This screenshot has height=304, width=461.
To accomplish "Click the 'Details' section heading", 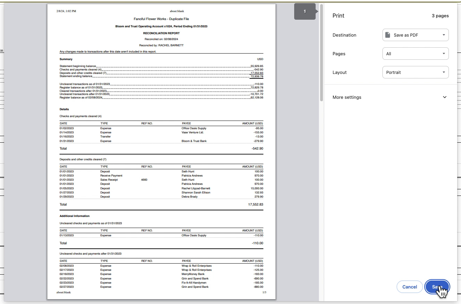I will [x=64, y=109].
